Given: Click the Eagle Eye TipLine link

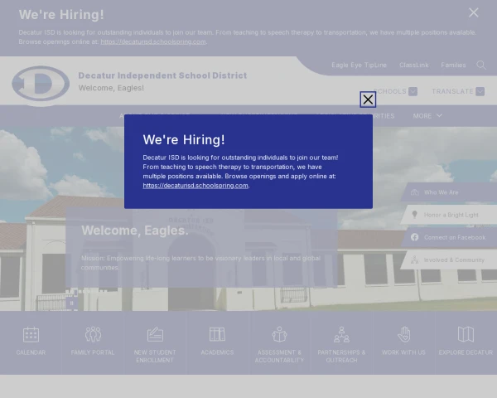Looking at the screenshot, I should click(x=359, y=65).
